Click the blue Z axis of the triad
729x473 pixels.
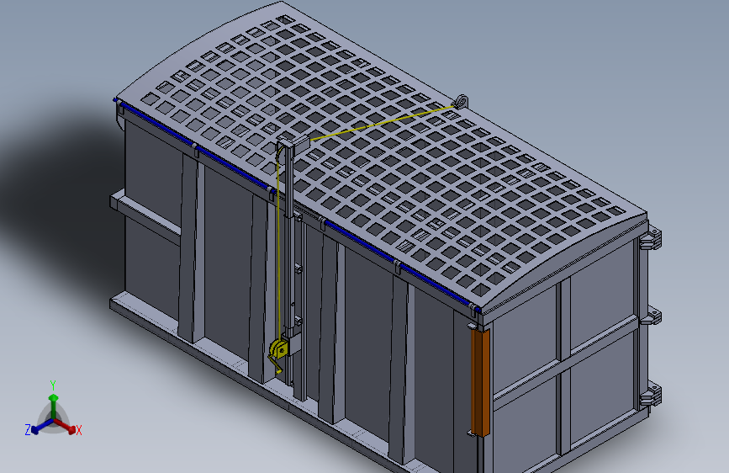(x=41, y=427)
